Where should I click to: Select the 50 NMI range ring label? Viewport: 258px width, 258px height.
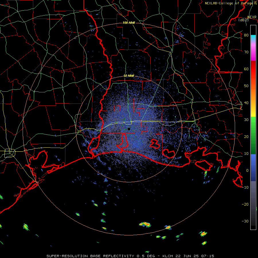pyautogui.click(x=129, y=76)
